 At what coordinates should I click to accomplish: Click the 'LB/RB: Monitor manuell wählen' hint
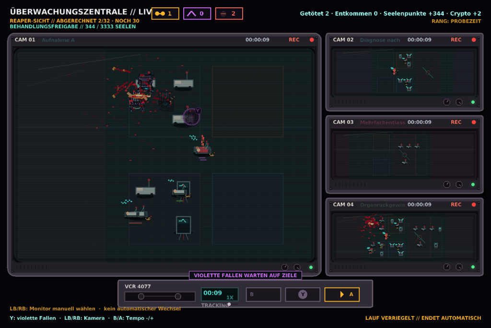click(x=53, y=309)
